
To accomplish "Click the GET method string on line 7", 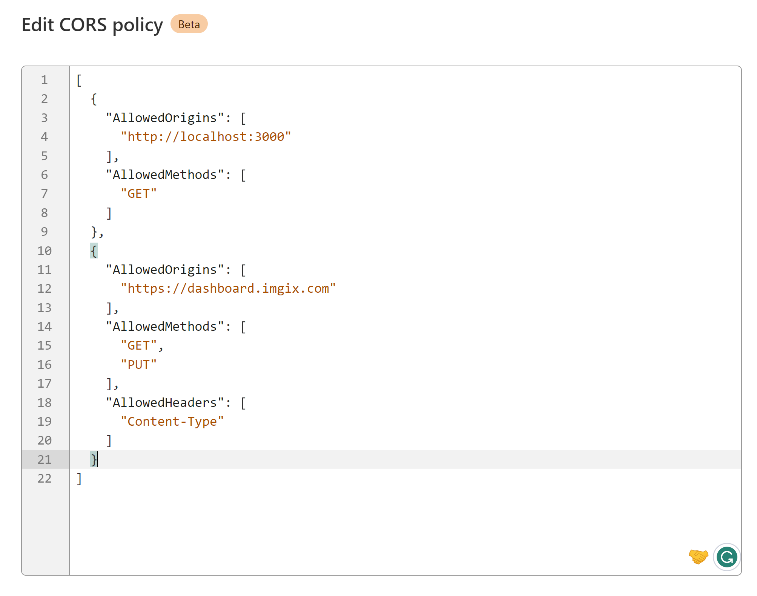I will point(138,193).
